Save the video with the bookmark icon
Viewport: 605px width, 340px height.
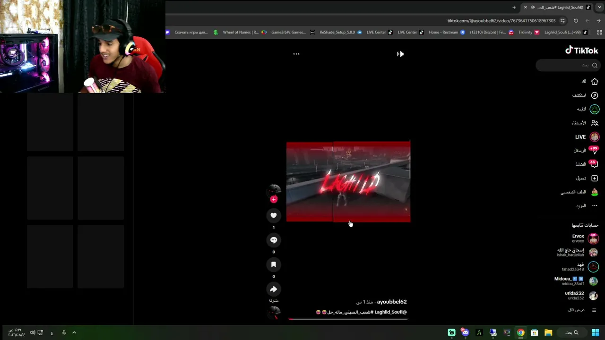(274, 264)
